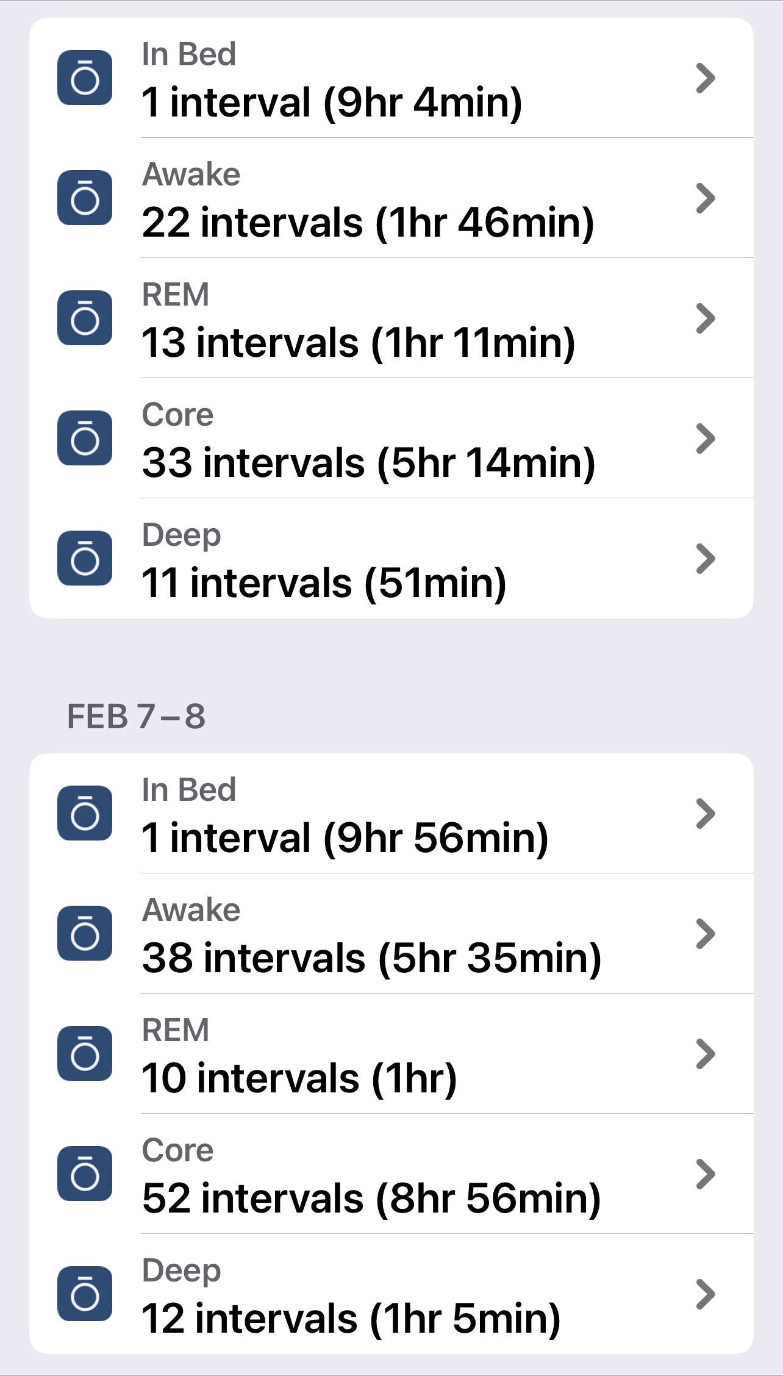Open the In Bed 1 interval (9hr 4min) entry
Viewport: 783px width, 1376px height.
pos(391,78)
